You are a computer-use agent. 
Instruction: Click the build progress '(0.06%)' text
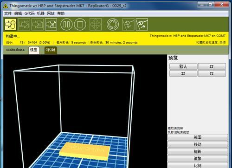45,42
